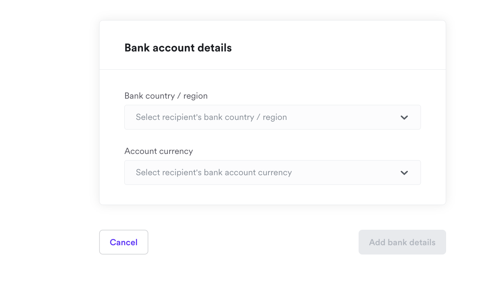Click the Add bank details button

click(x=402, y=242)
